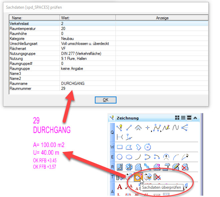The height and width of the screenshot is (197, 220).
Task: Select the Verkehrslast row
Action: (x=109, y=23)
